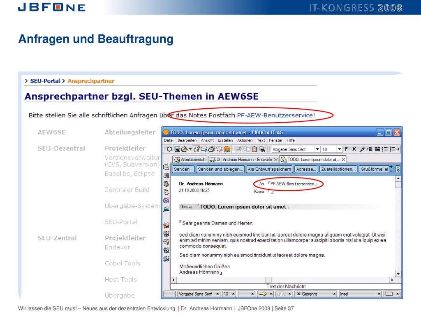This screenshot has height=315, width=421.
Task: Open the small arrow beside open folder icon
Action: [x=190, y=149]
